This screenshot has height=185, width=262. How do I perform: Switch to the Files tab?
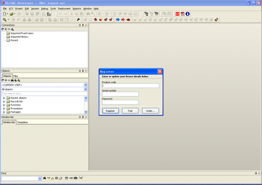click(x=16, y=76)
